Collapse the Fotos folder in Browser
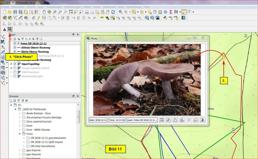 click(20, 134)
